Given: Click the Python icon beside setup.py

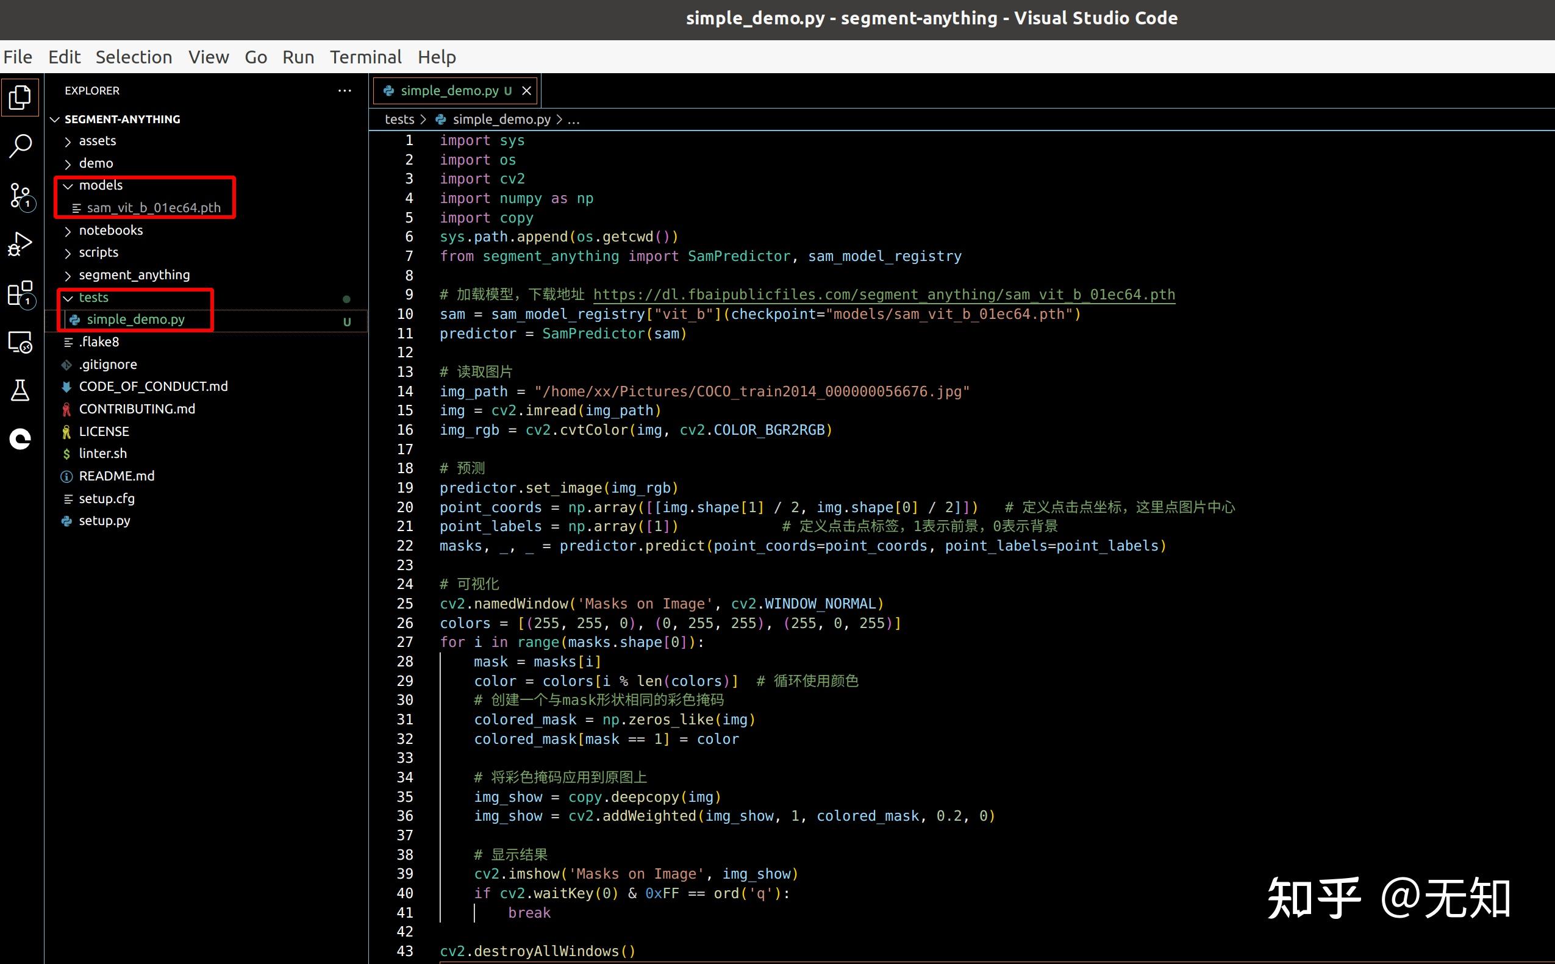Looking at the screenshot, I should pyautogui.click(x=66, y=521).
